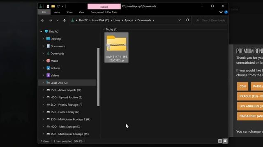Open the Extract contextual tab
This screenshot has width=263, height=147.
pyautogui.click(x=104, y=7)
